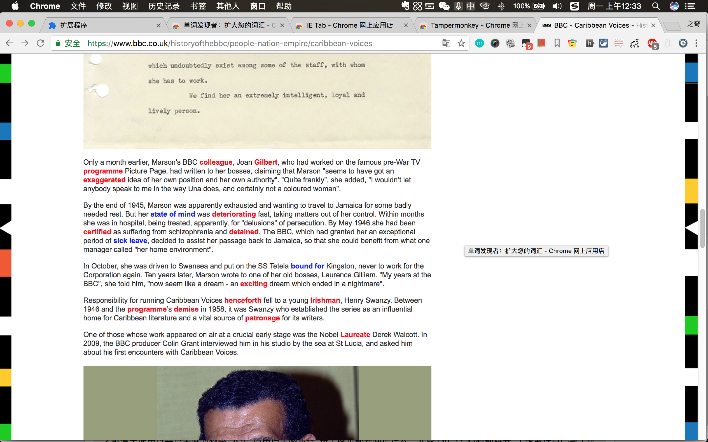Click the blue phrase 'sick leave'
The height and width of the screenshot is (442, 708).
pos(130,241)
